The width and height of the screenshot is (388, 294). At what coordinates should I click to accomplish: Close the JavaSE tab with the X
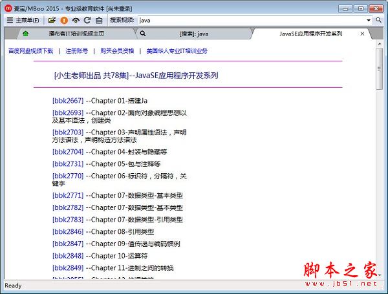[x=362, y=34]
